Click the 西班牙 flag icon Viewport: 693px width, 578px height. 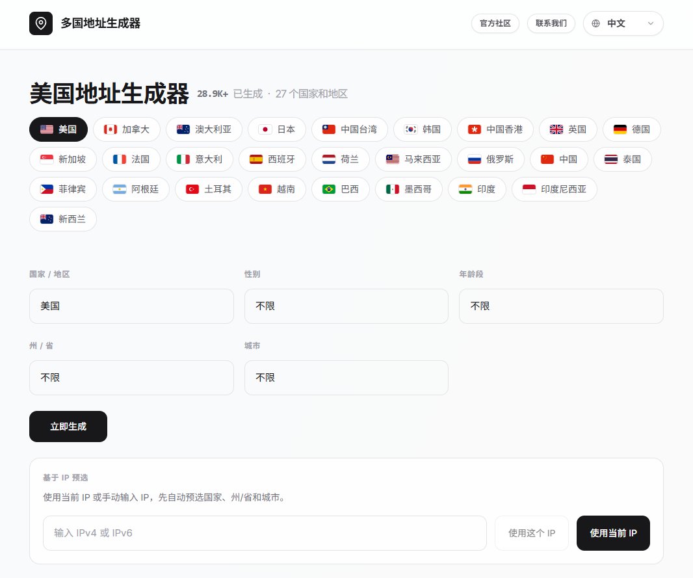256,159
